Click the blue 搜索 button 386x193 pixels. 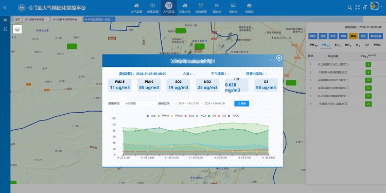pyautogui.click(x=241, y=103)
